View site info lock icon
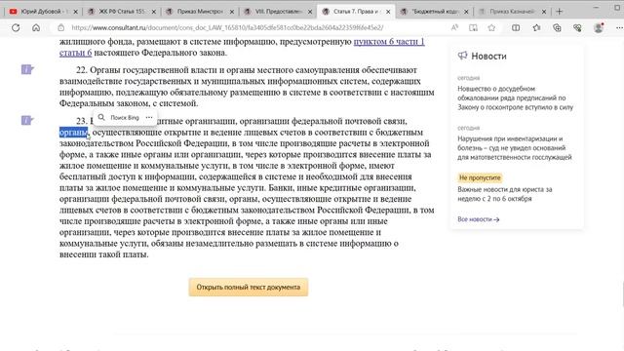 coord(60,28)
